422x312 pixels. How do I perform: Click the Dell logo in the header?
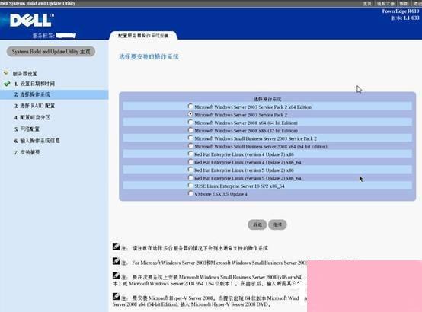(x=32, y=21)
